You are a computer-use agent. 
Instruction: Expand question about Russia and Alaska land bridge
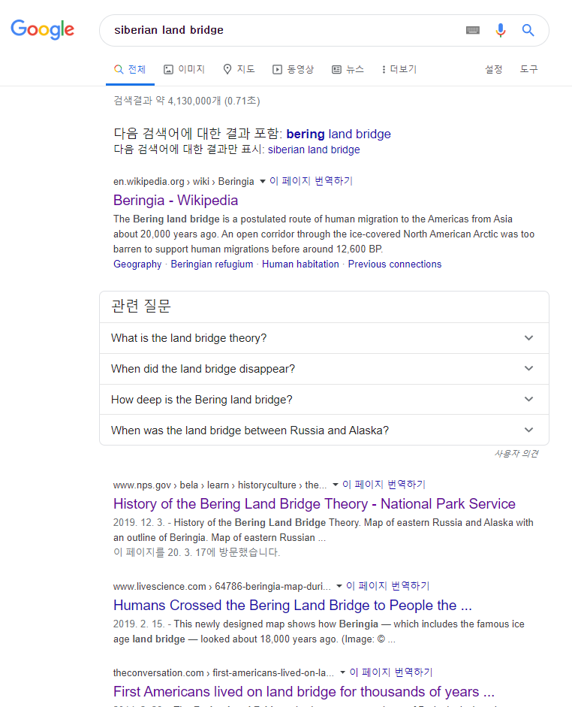(x=324, y=431)
